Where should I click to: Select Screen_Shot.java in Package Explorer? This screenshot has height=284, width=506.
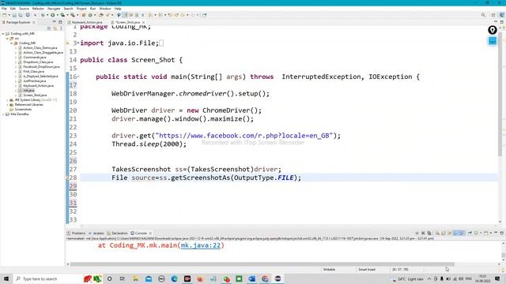click(x=35, y=95)
